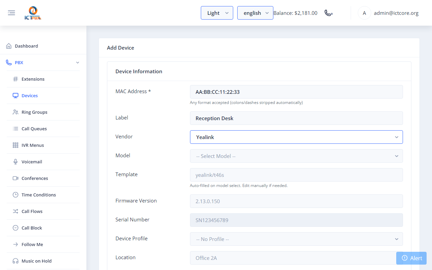Click the MAC Address * label

(133, 91)
